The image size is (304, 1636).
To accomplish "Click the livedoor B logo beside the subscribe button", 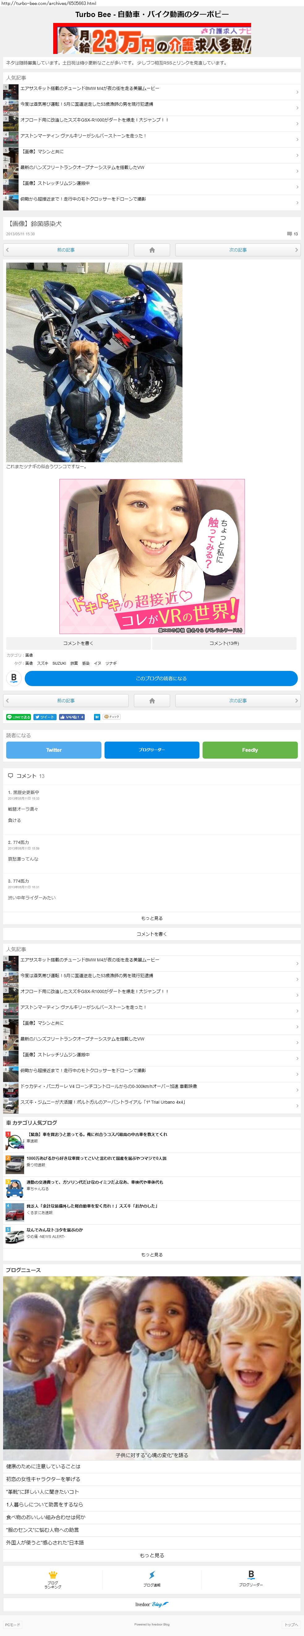I will click(14, 678).
